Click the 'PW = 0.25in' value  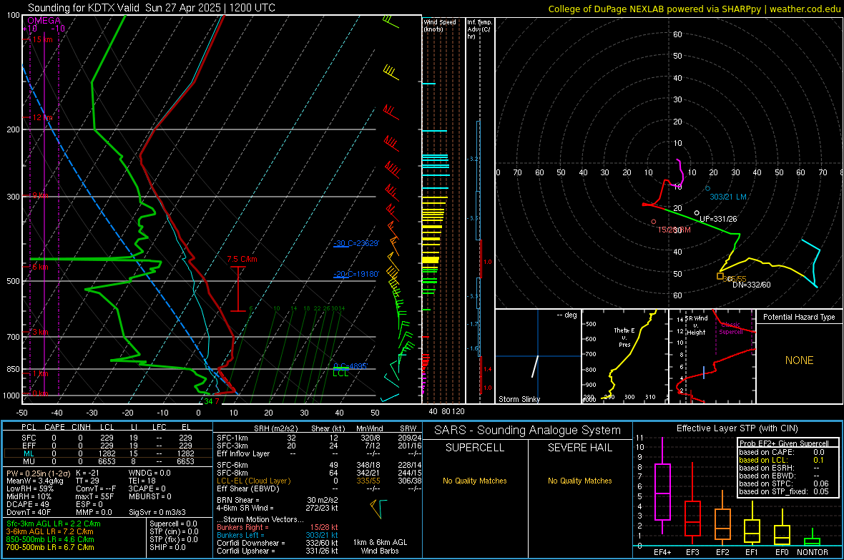click(38, 473)
